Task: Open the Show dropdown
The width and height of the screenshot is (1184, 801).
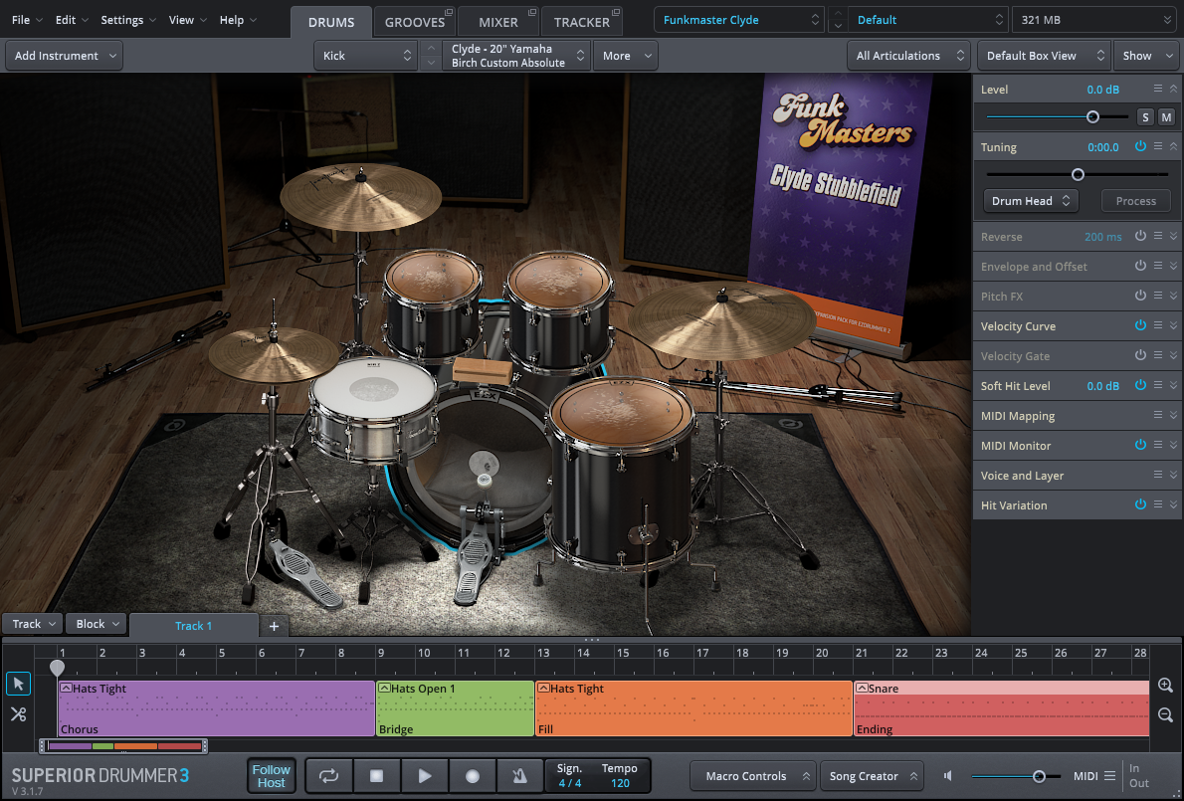Action: tap(1145, 56)
